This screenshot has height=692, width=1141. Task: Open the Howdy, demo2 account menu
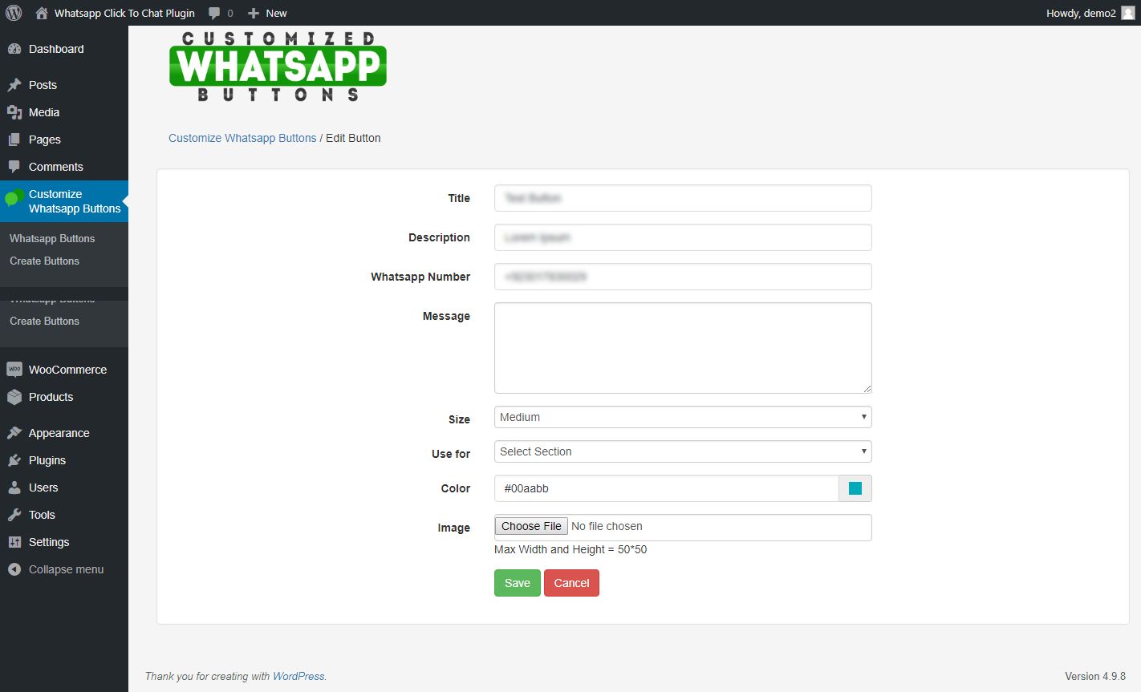point(1090,13)
